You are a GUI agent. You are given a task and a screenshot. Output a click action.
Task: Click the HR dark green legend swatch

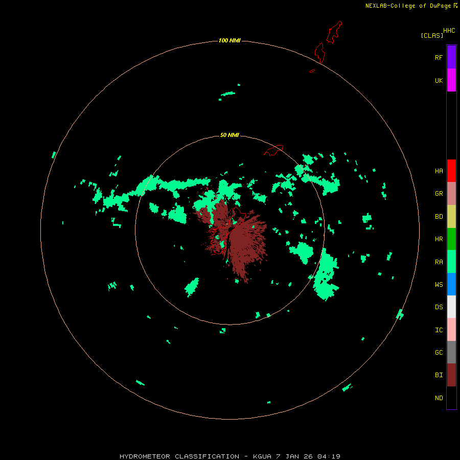[x=451, y=239]
